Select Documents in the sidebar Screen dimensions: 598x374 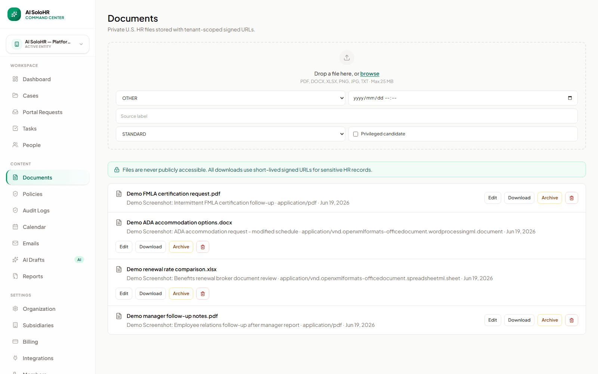coord(47,178)
